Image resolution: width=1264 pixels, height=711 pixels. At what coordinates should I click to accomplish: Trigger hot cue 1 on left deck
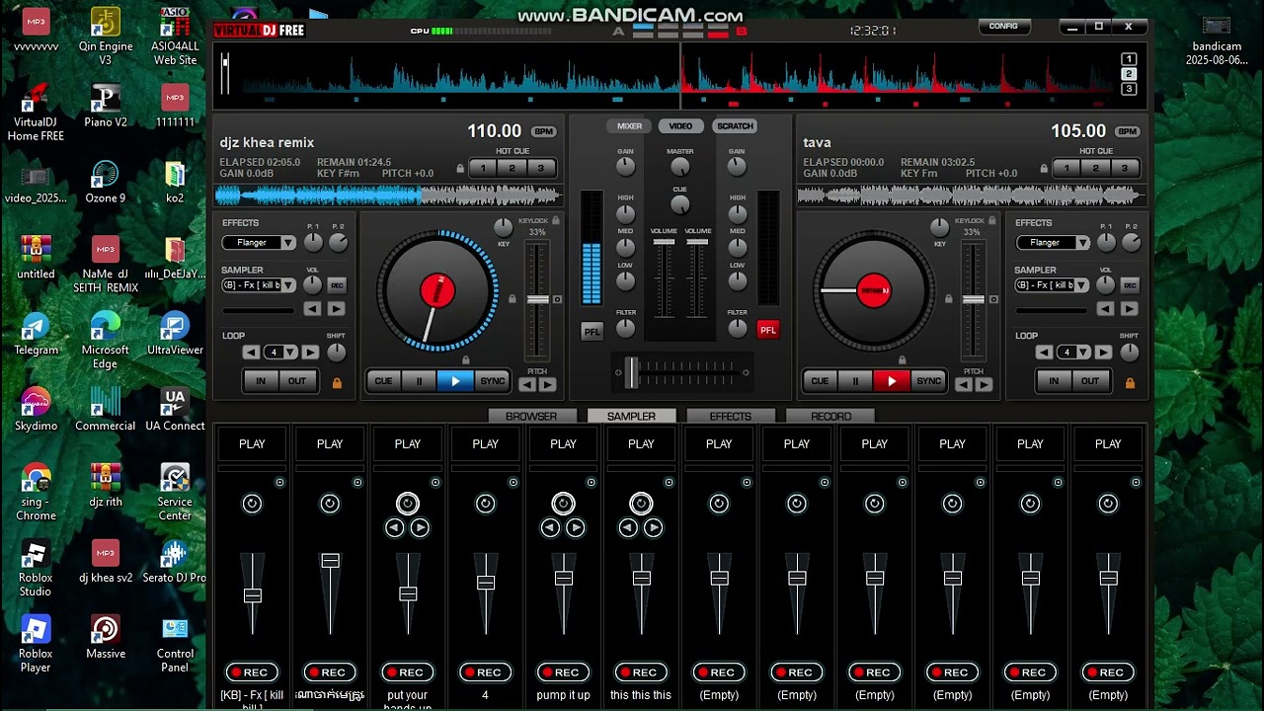coord(483,169)
